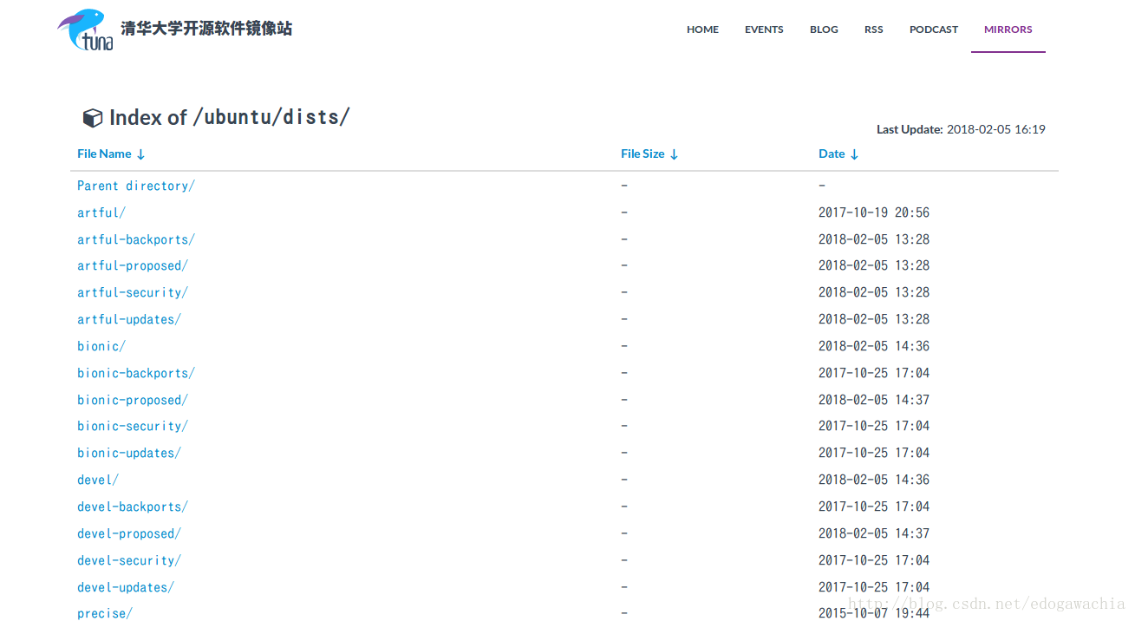Screen dimensions: 1135x621
Task: Go to the EVENTS page
Action: [764, 29]
